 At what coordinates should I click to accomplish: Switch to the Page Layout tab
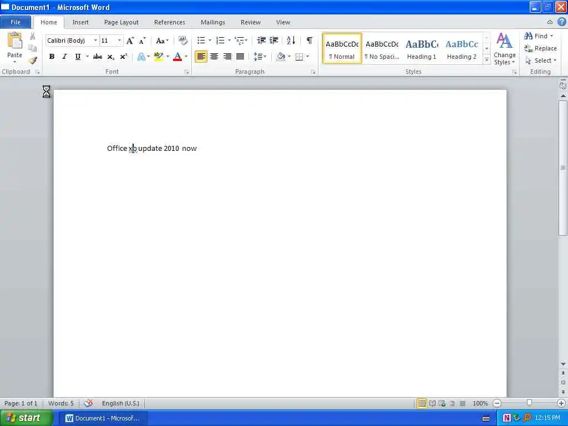[121, 22]
